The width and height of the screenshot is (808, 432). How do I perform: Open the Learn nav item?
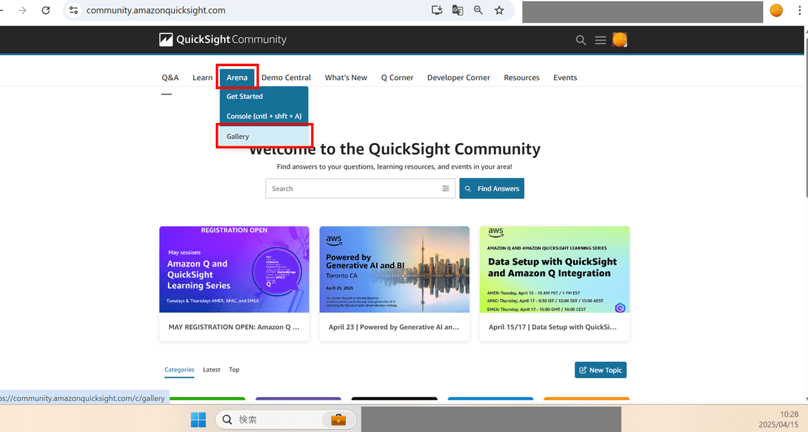(203, 78)
